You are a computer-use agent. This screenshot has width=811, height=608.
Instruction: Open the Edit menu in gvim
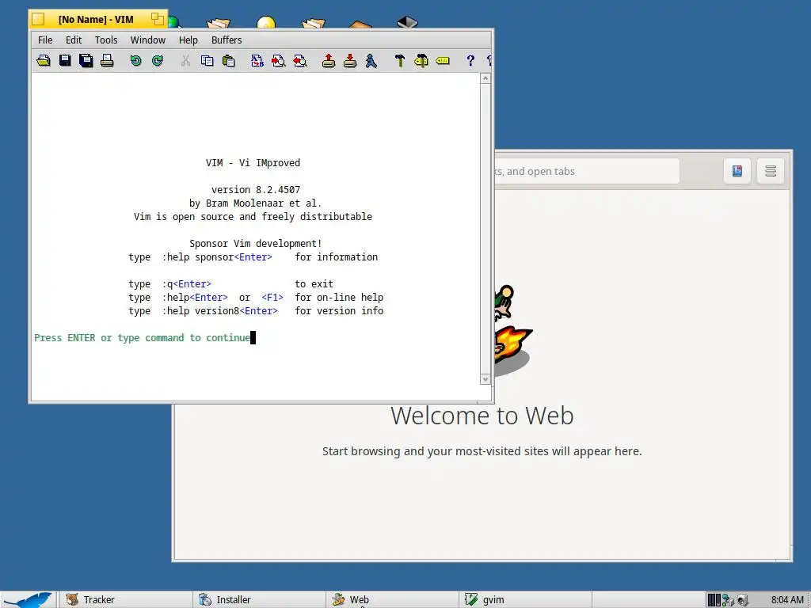74,40
